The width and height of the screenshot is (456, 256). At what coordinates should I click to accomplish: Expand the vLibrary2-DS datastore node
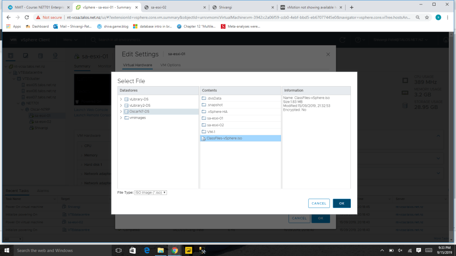click(x=121, y=105)
